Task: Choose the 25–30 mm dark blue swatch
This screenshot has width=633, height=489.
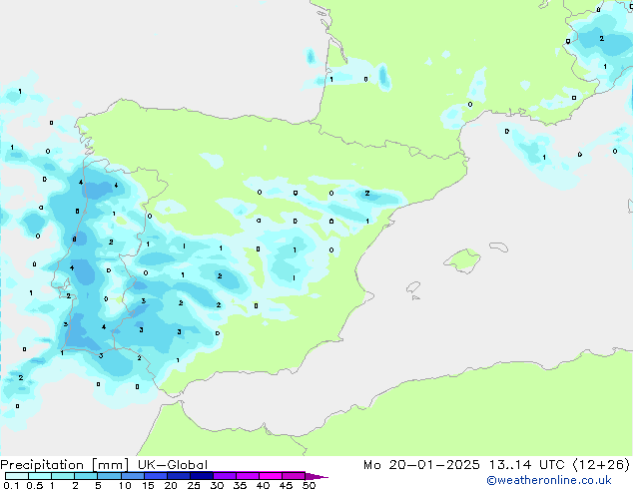Action: click(x=201, y=476)
